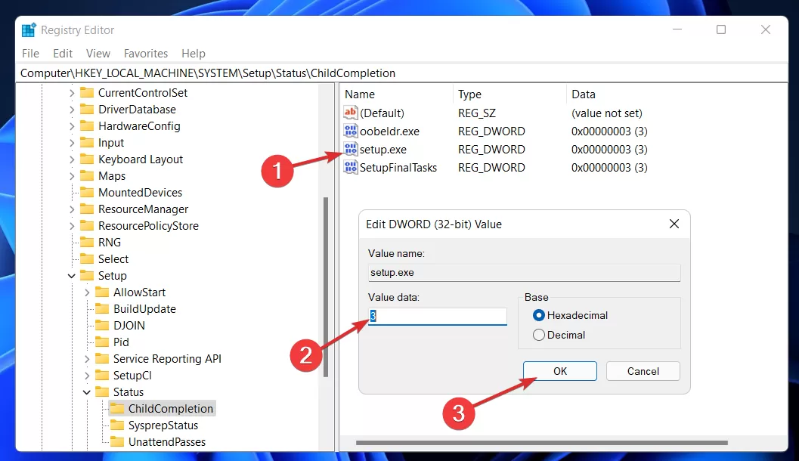Screen dimensions: 799x461
Task: Open the Edit menu
Action: point(63,54)
